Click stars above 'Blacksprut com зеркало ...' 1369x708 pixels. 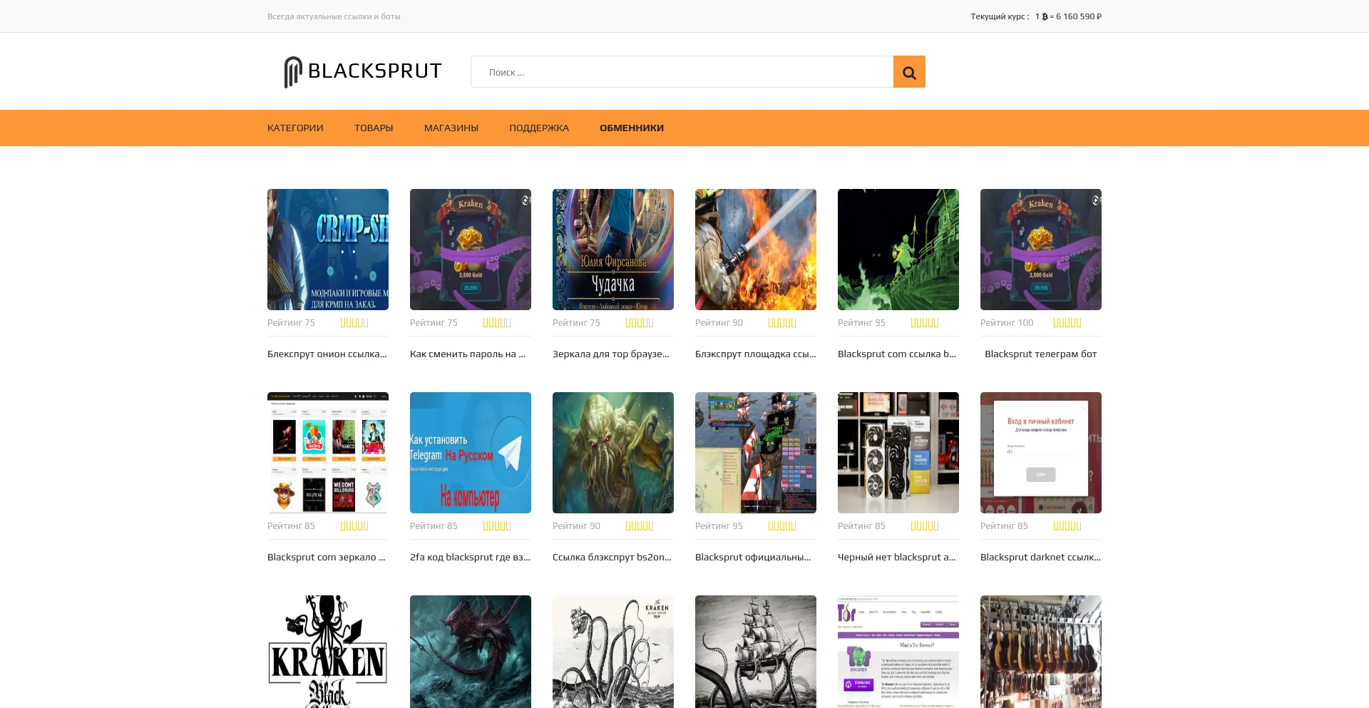click(x=354, y=526)
